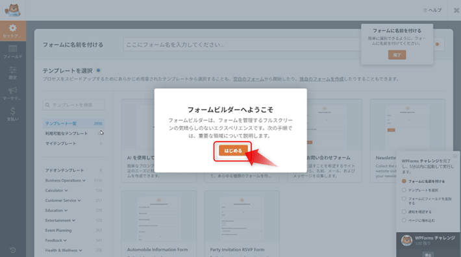The width and height of the screenshot is (461, 257).
Task: Close the WPForms challenge checklist panel
Action: coord(455,156)
